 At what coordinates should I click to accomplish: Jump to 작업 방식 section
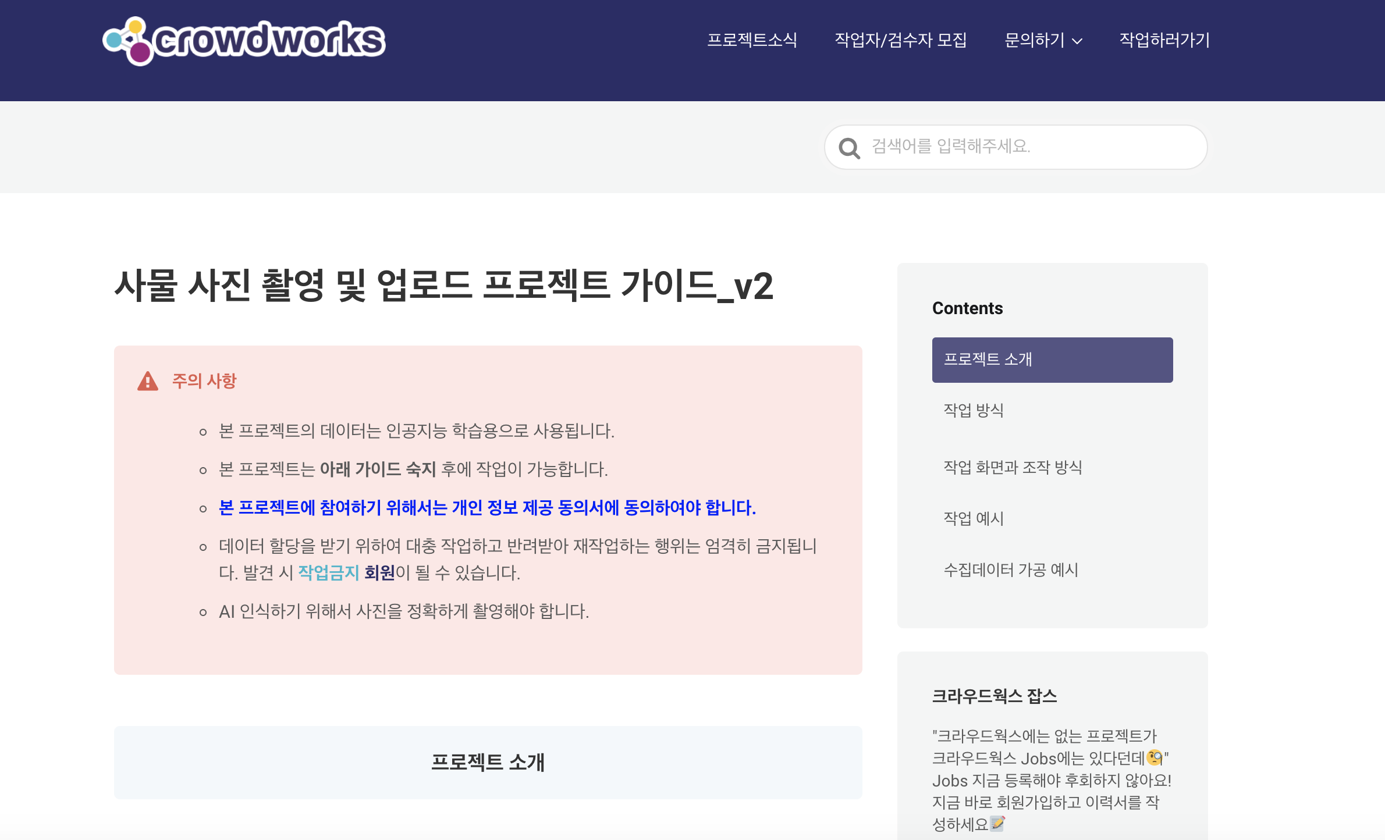(974, 410)
